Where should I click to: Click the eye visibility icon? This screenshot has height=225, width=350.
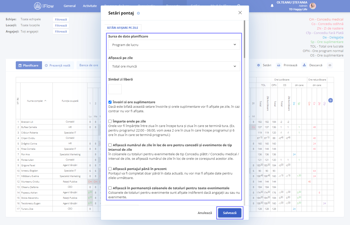click(330, 65)
